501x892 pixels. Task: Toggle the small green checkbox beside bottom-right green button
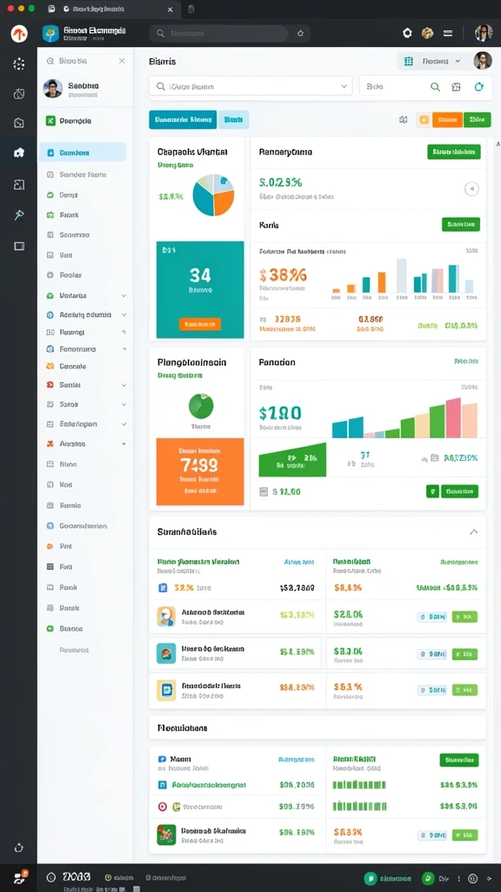432,491
